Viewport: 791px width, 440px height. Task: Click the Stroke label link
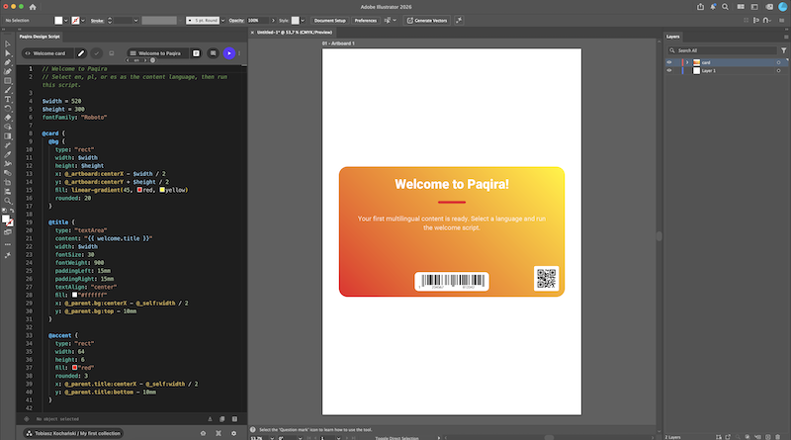[97, 21]
